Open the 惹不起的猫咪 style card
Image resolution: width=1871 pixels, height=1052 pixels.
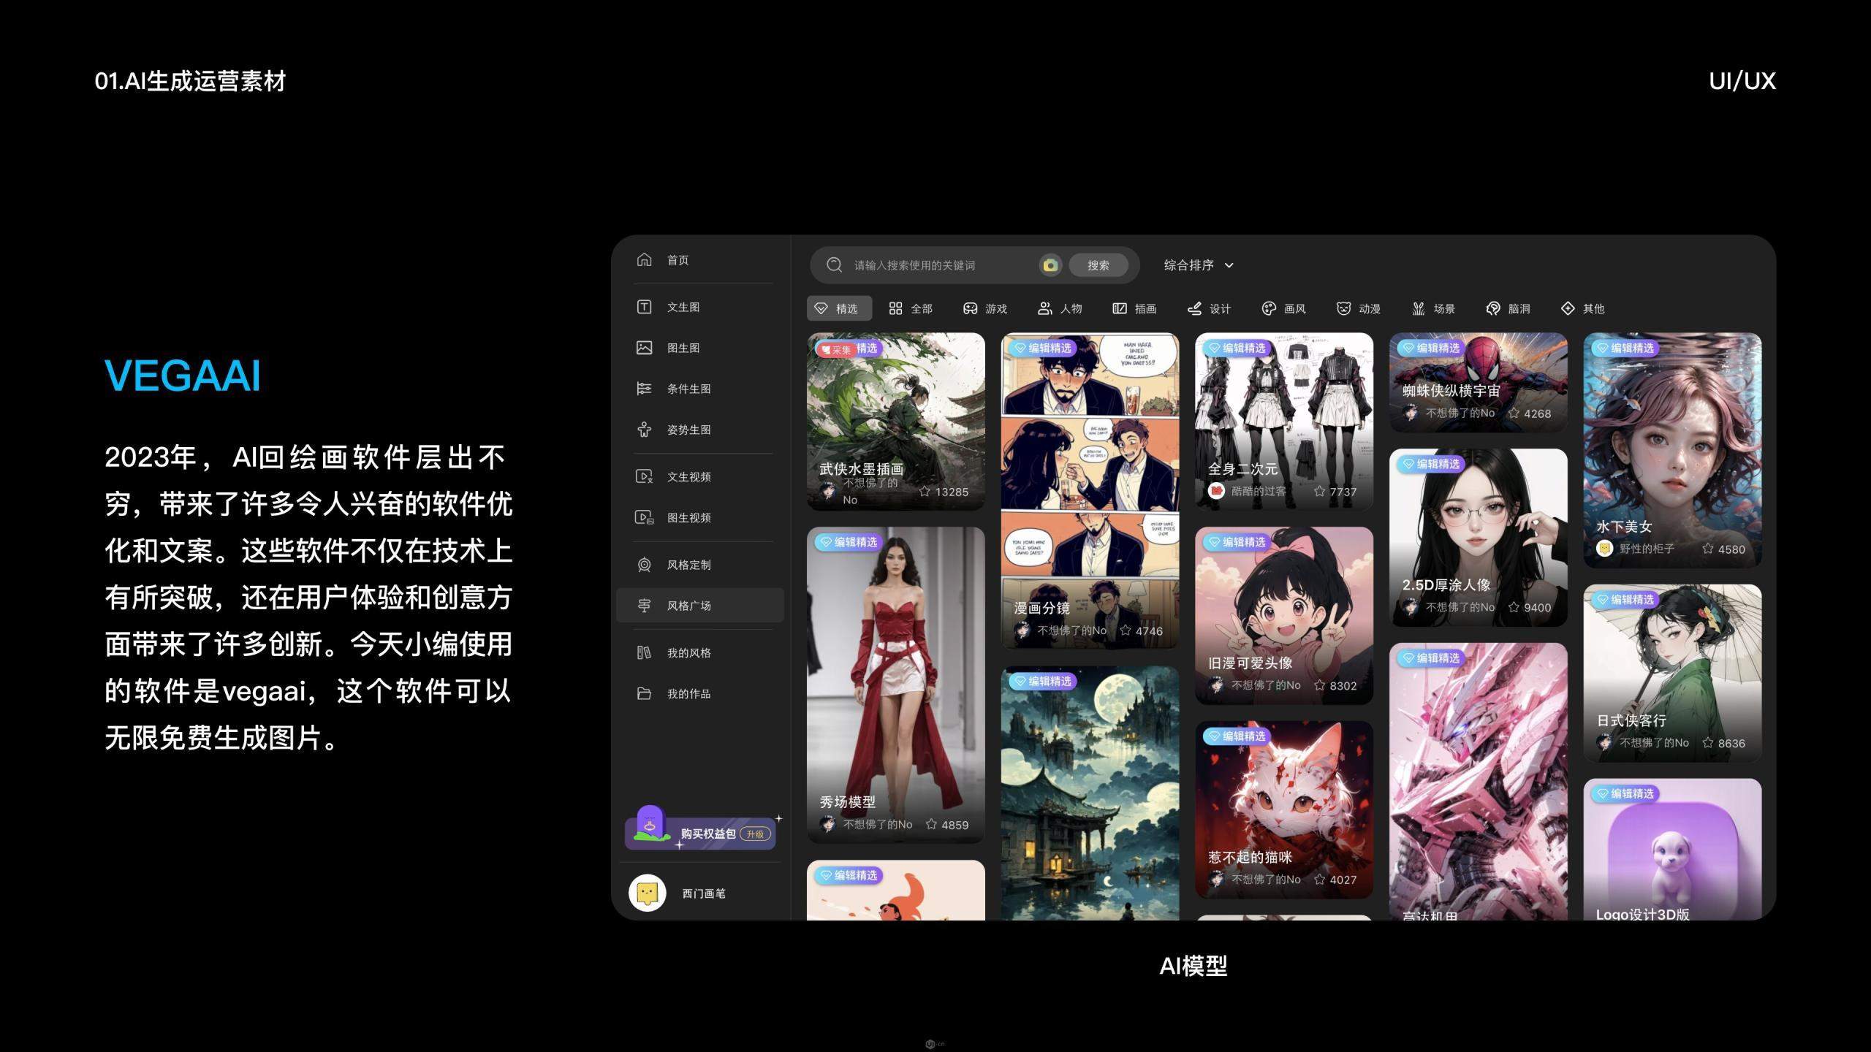coord(1284,809)
